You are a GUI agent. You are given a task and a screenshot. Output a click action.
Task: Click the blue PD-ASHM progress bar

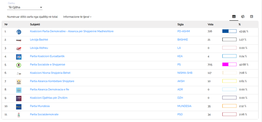click(229, 31)
